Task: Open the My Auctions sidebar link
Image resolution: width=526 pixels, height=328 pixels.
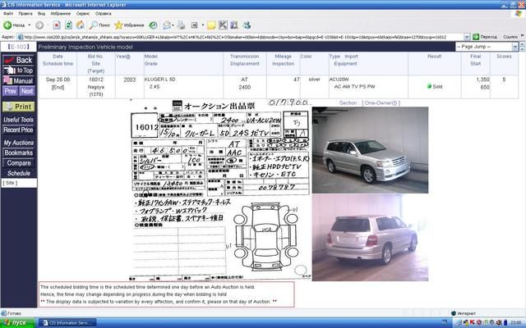Action: (18, 143)
